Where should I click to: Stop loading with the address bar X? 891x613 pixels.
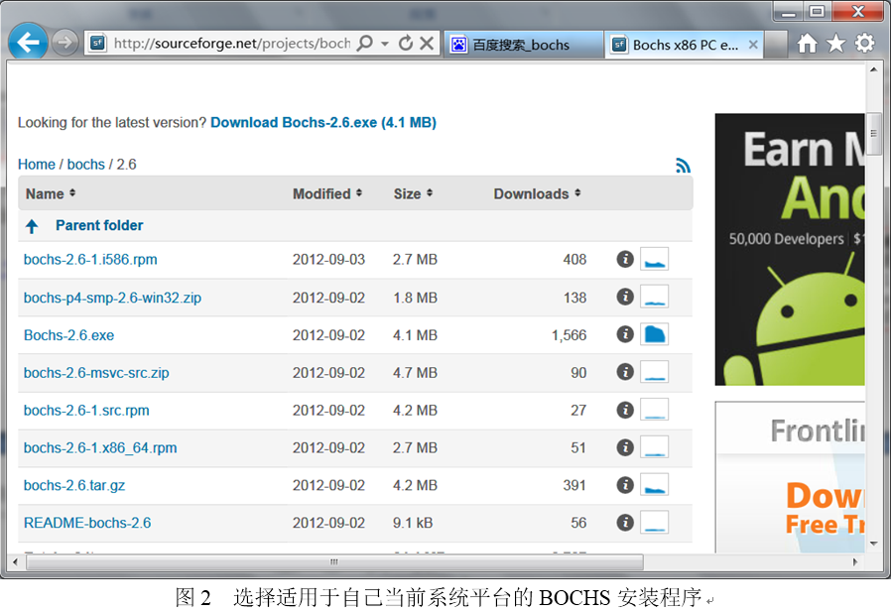[x=427, y=44]
